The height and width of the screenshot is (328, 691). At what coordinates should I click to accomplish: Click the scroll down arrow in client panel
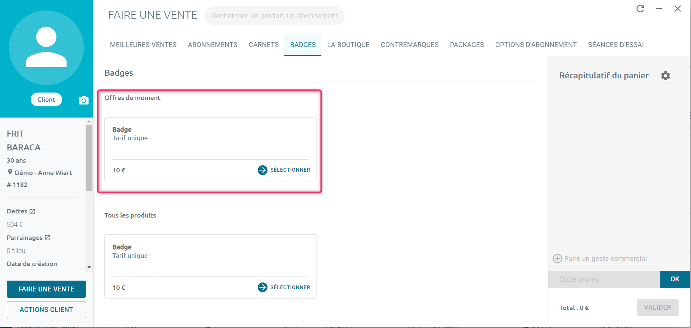[89, 267]
